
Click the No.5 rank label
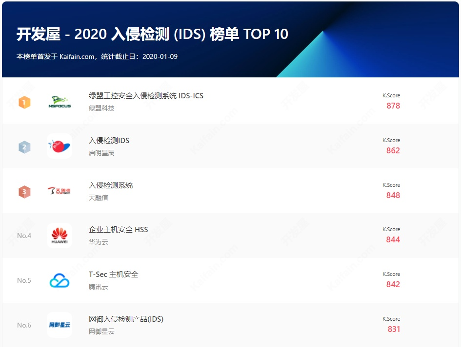coord(24,280)
